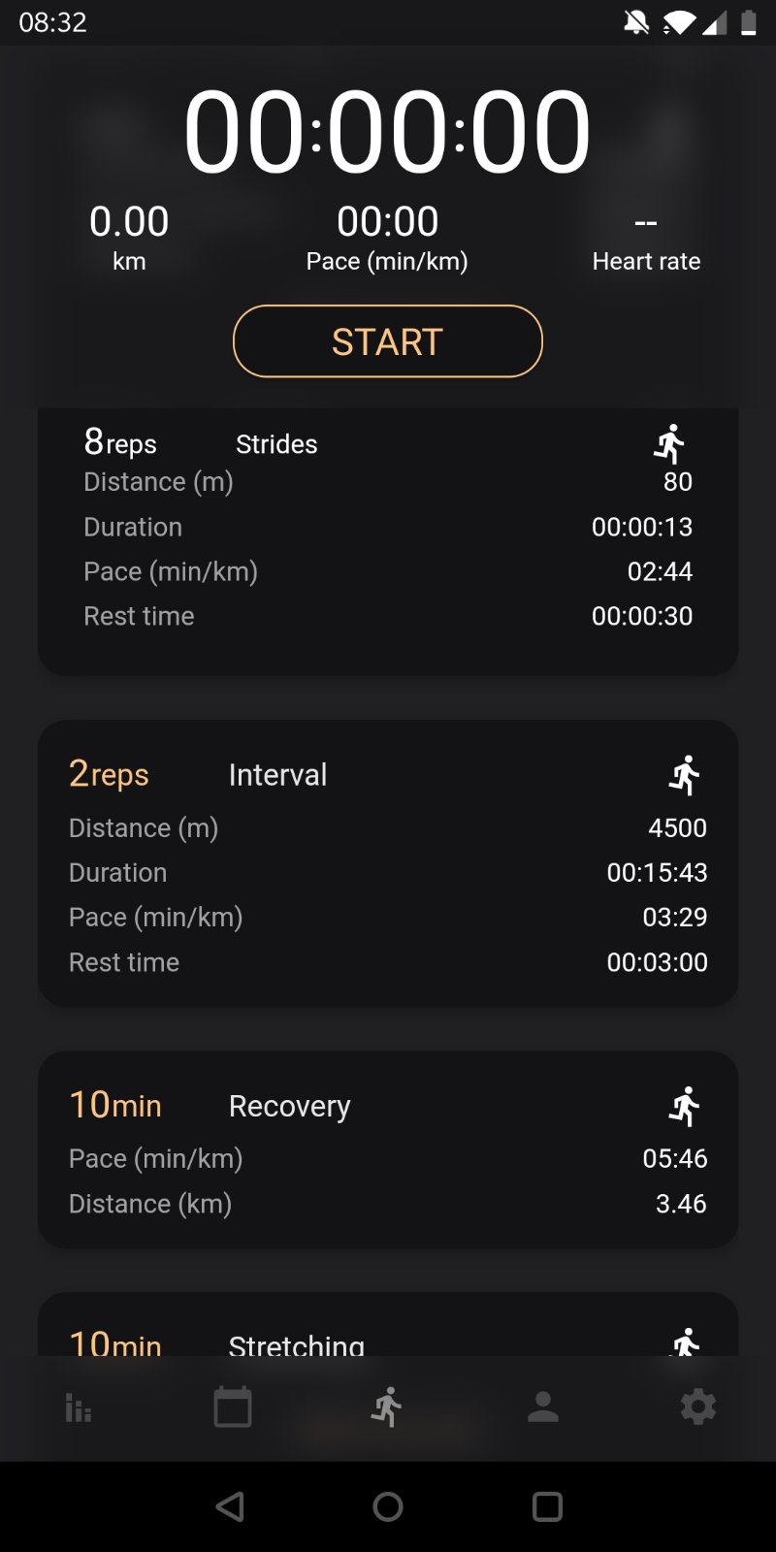Open settings via the gear icon
Screen dimensions: 776x1552
coord(698,1407)
